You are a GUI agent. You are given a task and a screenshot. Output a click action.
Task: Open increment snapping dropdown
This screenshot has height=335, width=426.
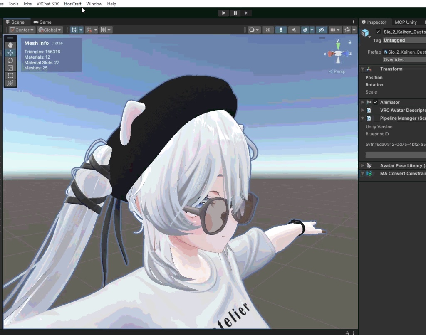(106, 30)
